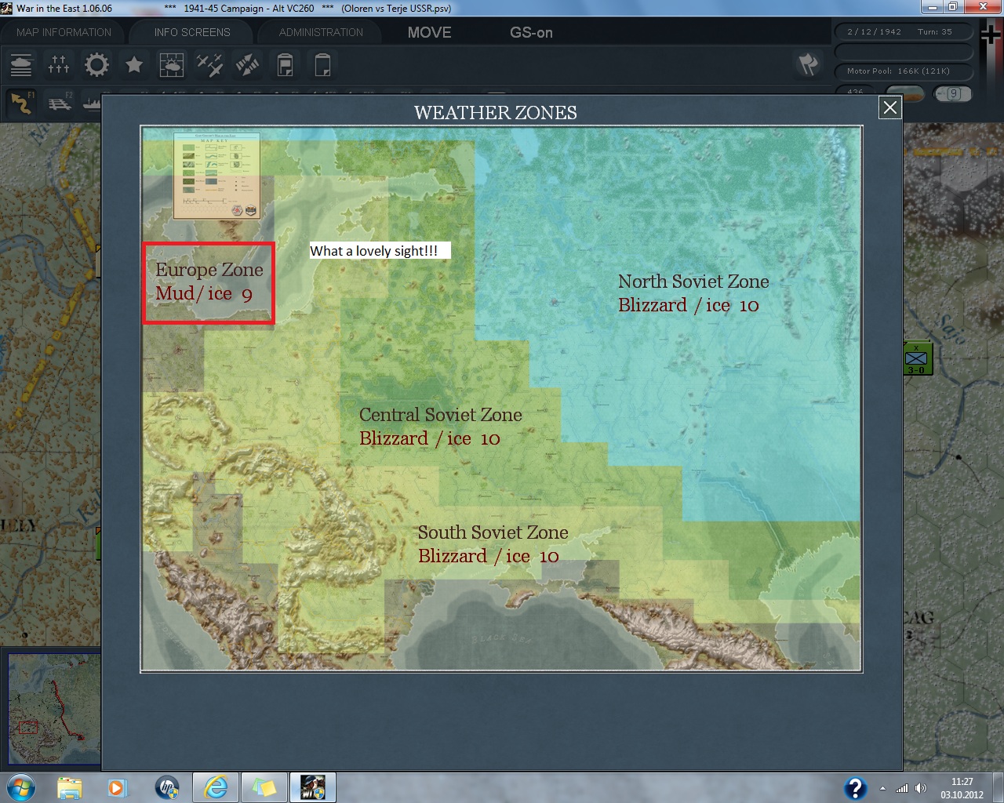Close the Weather Zones window
Viewport: 1004px width, 803px height.
coord(890,107)
